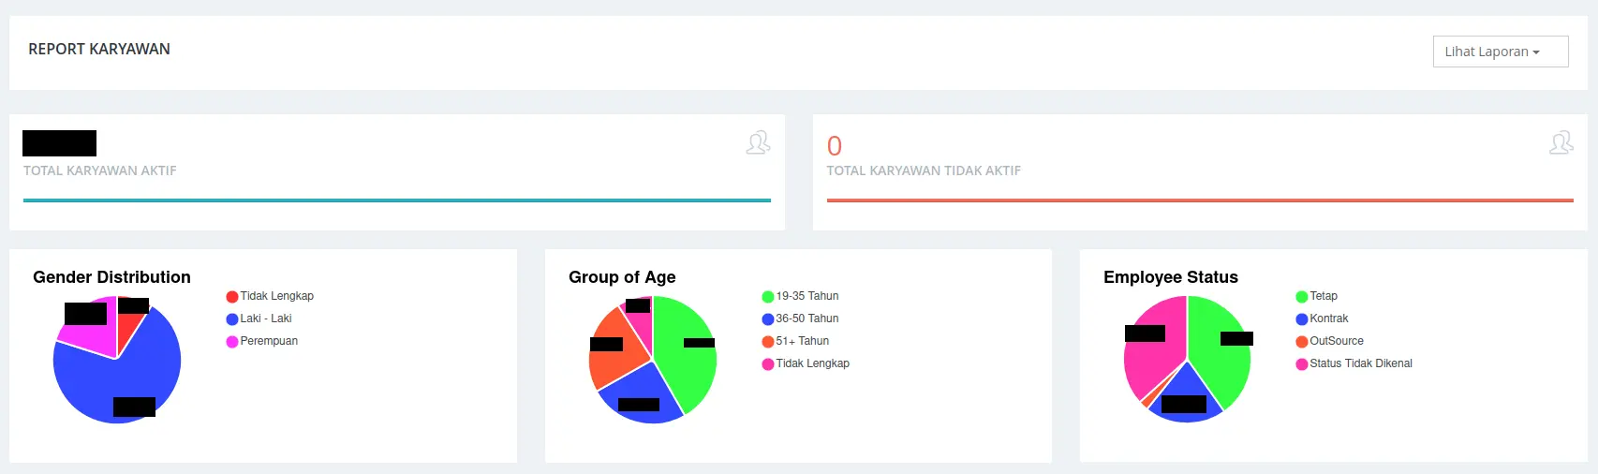
Task: Click the users icon on the Total Karyawan Aktif card
Action: click(758, 142)
